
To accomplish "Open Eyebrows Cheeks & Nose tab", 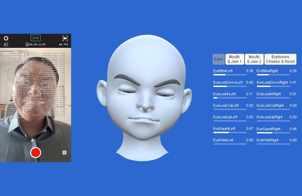I will coord(280,59).
